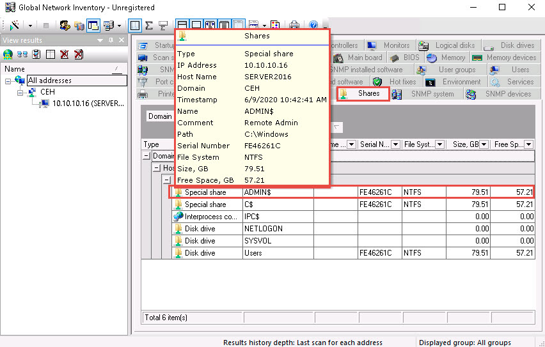Screen dimensions: 545x347
Task: Click the filter row toolbar icon
Action: [162, 25]
